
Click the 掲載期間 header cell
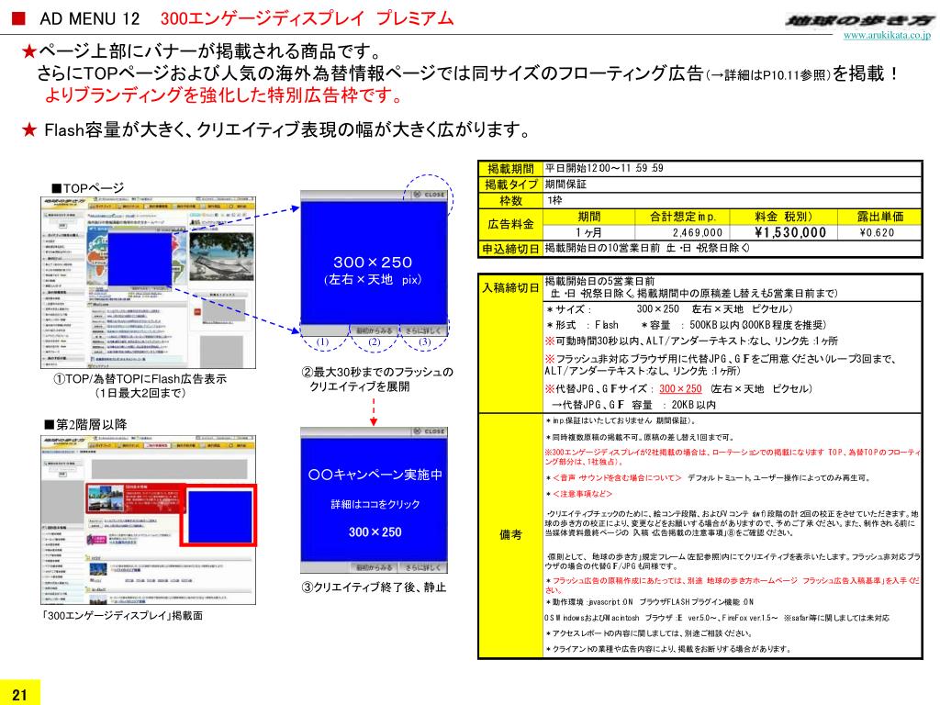coord(510,169)
